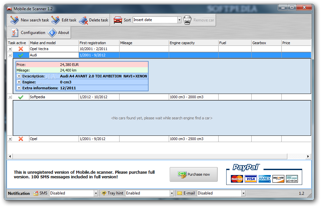Screen dimensions: 321x207
Task: Toggle the green check of Softpedia task
Action: coord(21,97)
